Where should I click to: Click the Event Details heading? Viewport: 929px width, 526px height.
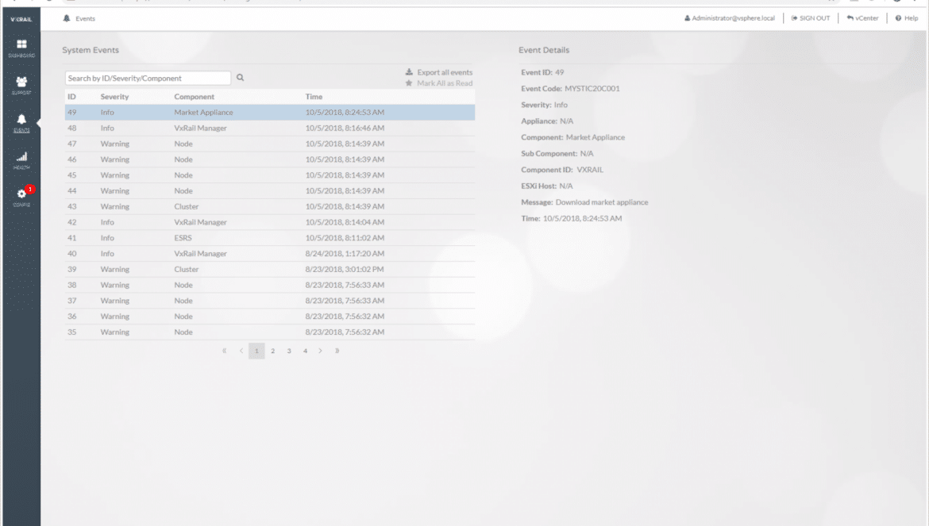click(544, 50)
